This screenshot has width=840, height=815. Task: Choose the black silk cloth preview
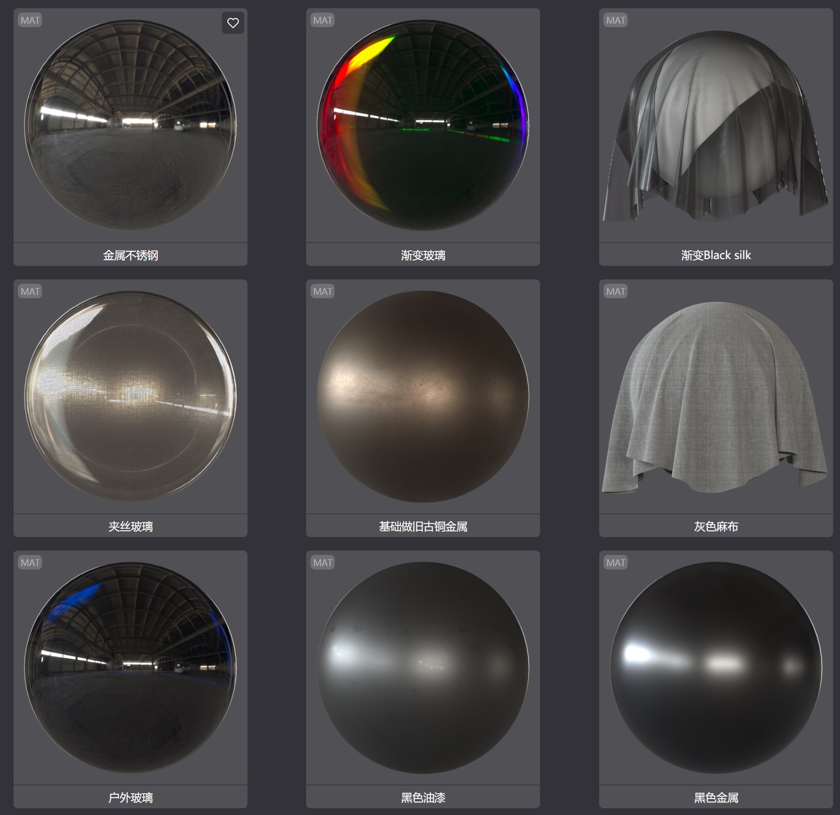715,126
